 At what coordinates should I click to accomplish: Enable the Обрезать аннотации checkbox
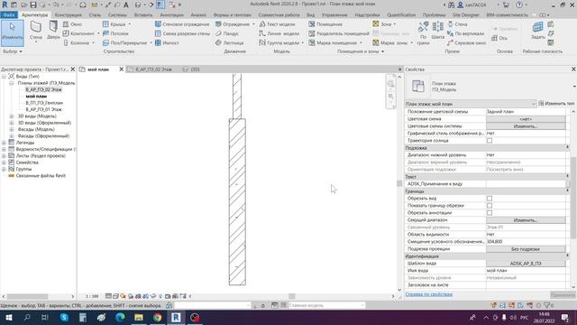(490, 213)
